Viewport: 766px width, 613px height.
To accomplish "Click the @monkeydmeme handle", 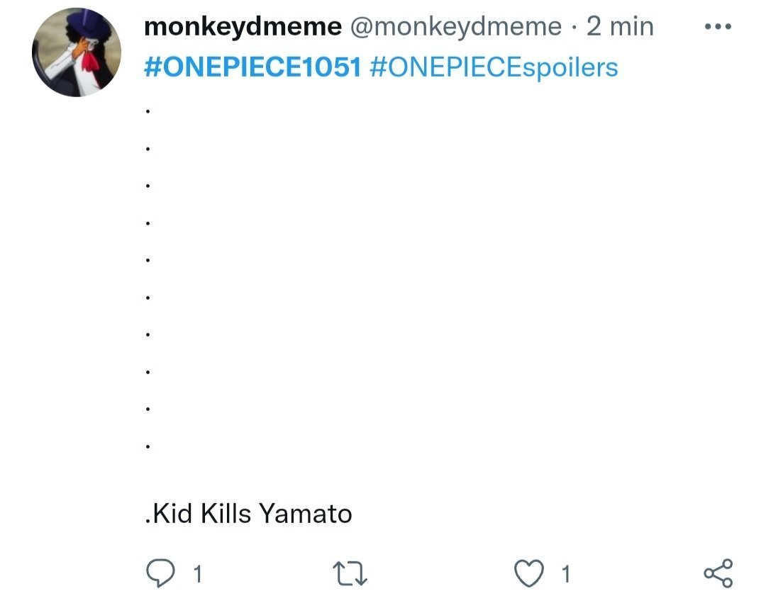I will 456,26.
